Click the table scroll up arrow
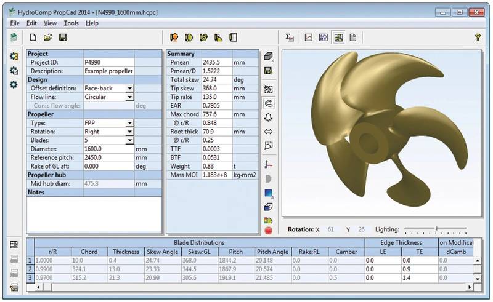Image resolution: width=493 pixels, height=302 pixels. pyautogui.click(x=478, y=261)
